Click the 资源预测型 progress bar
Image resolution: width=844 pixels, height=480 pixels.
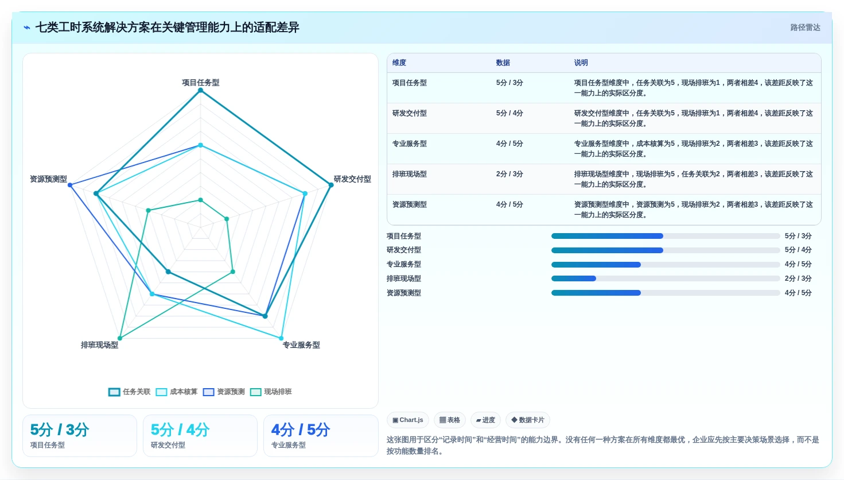pyautogui.click(x=666, y=293)
